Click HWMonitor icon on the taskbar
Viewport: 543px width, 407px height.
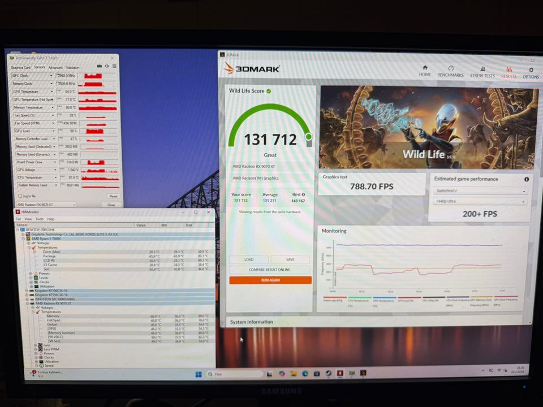click(x=340, y=373)
